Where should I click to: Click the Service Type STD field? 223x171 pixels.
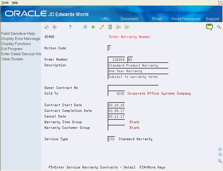pos(111,139)
